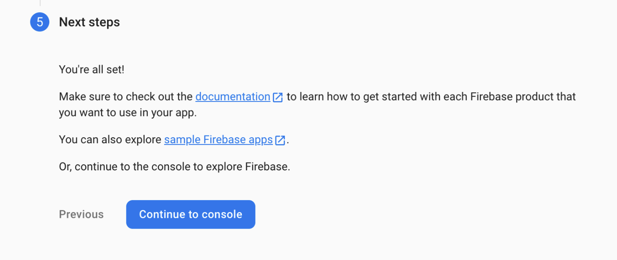Image resolution: width=617 pixels, height=260 pixels.
Task: Open external-link icon beside documentation
Action: (277, 97)
